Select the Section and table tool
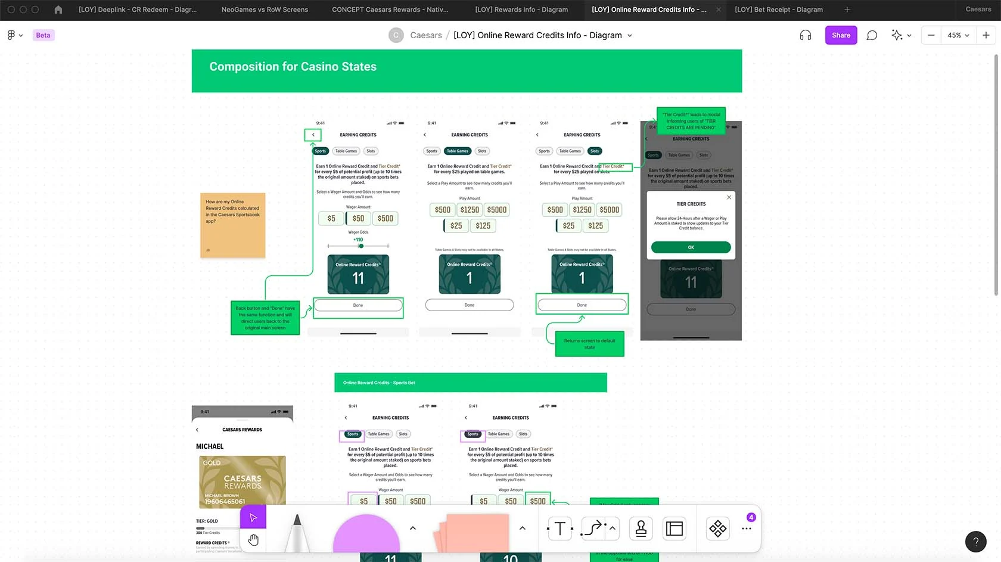1001x562 pixels. (x=674, y=529)
